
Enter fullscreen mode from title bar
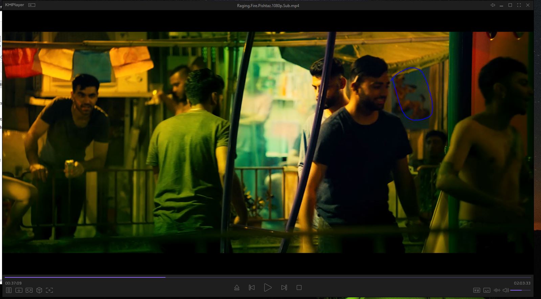pyautogui.click(x=519, y=5)
